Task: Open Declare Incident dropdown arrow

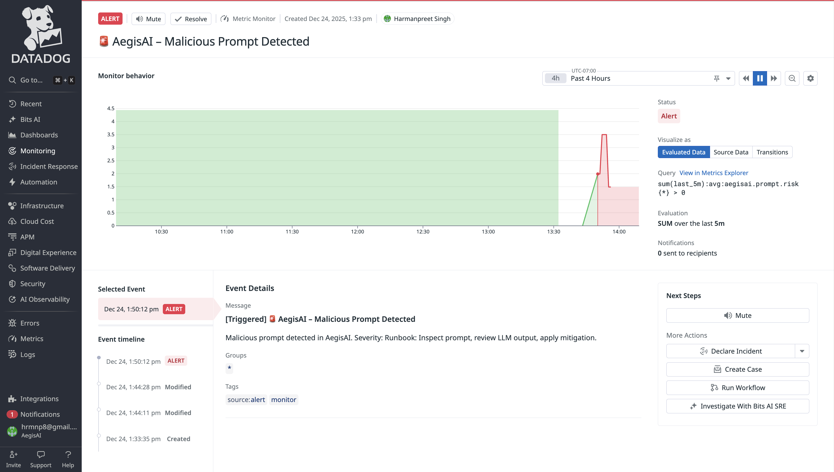Action: coord(802,351)
